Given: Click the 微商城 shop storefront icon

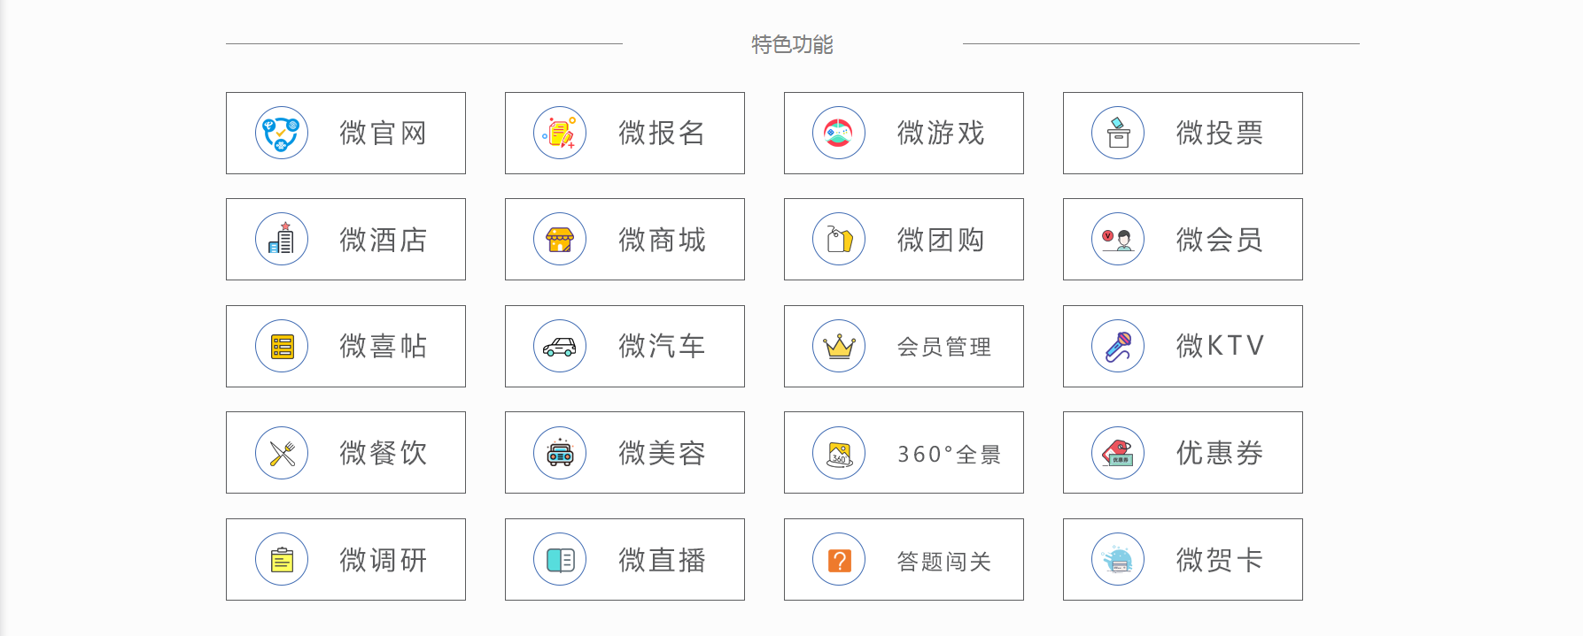Looking at the screenshot, I should (x=560, y=240).
